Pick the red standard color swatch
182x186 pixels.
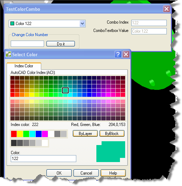coord(14,134)
